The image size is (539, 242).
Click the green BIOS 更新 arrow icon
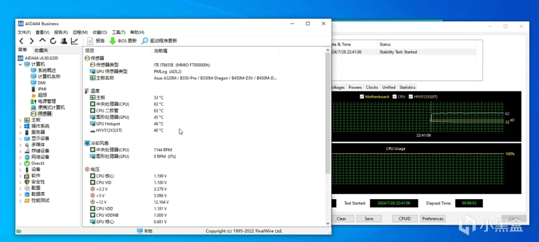(112, 41)
